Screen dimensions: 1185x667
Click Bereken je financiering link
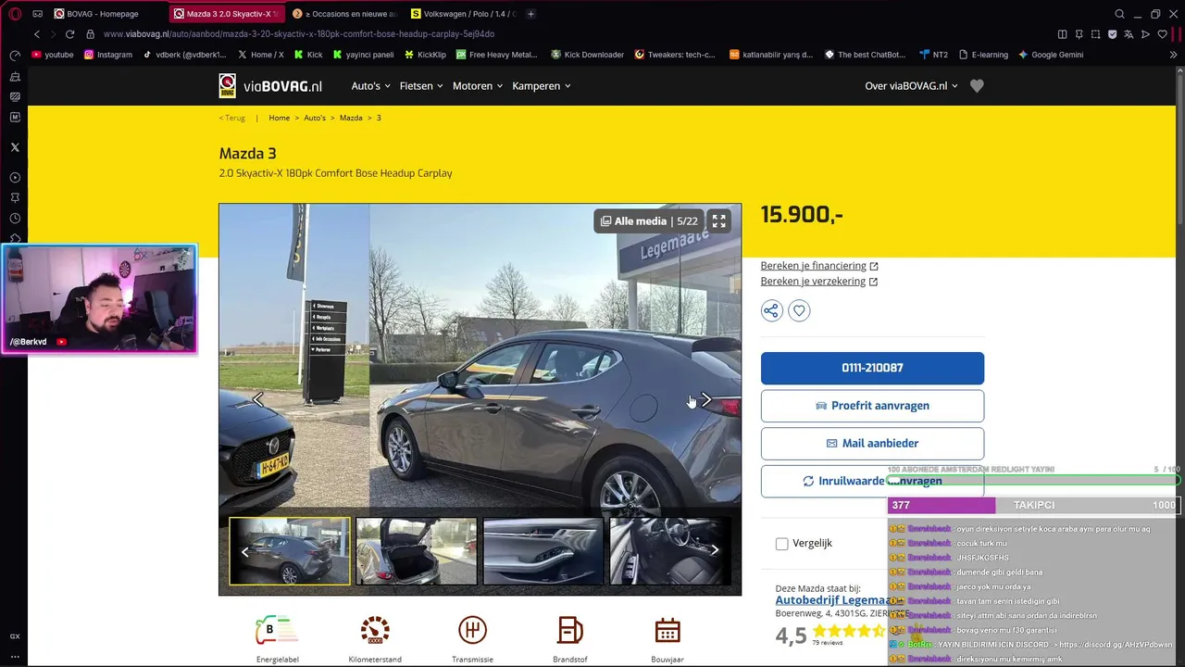click(x=819, y=266)
